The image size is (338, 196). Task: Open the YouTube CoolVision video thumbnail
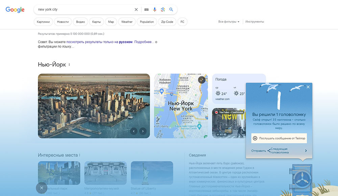[229, 123]
